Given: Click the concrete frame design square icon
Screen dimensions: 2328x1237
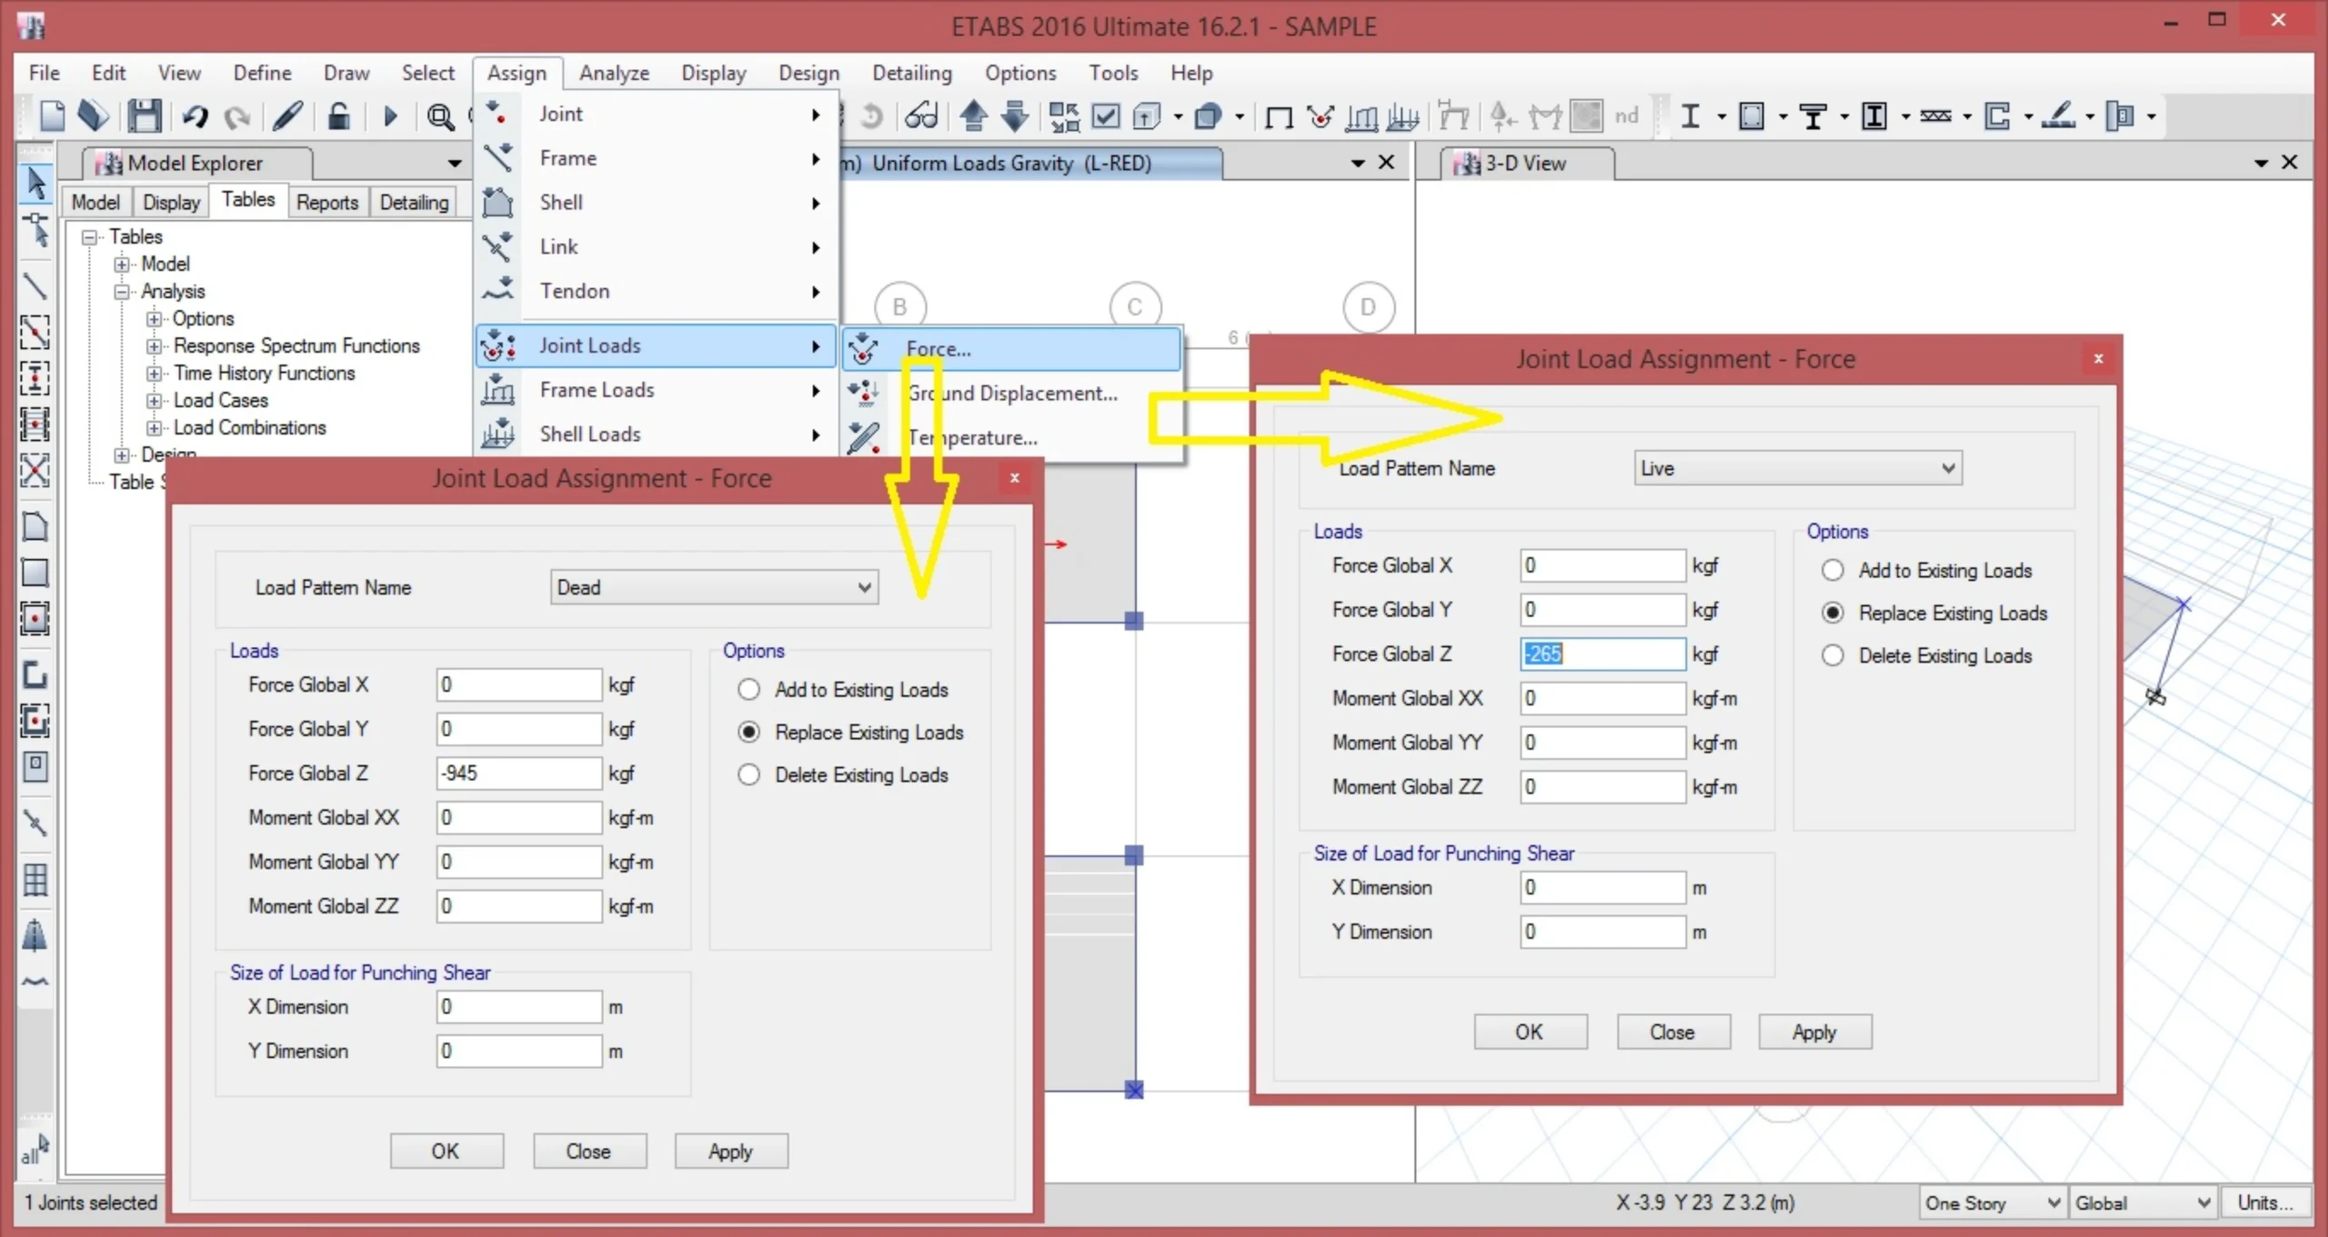Looking at the screenshot, I should (1751, 116).
